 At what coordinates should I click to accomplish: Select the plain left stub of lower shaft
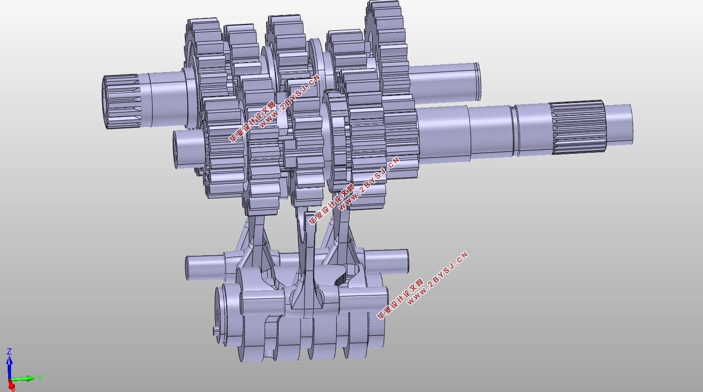tap(188, 148)
